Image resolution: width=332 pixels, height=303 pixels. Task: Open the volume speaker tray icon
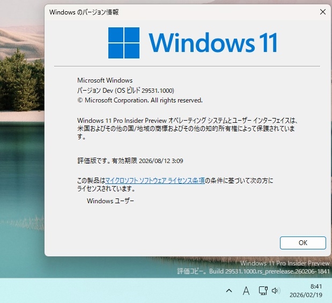pyautogui.click(x=276, y=291)
